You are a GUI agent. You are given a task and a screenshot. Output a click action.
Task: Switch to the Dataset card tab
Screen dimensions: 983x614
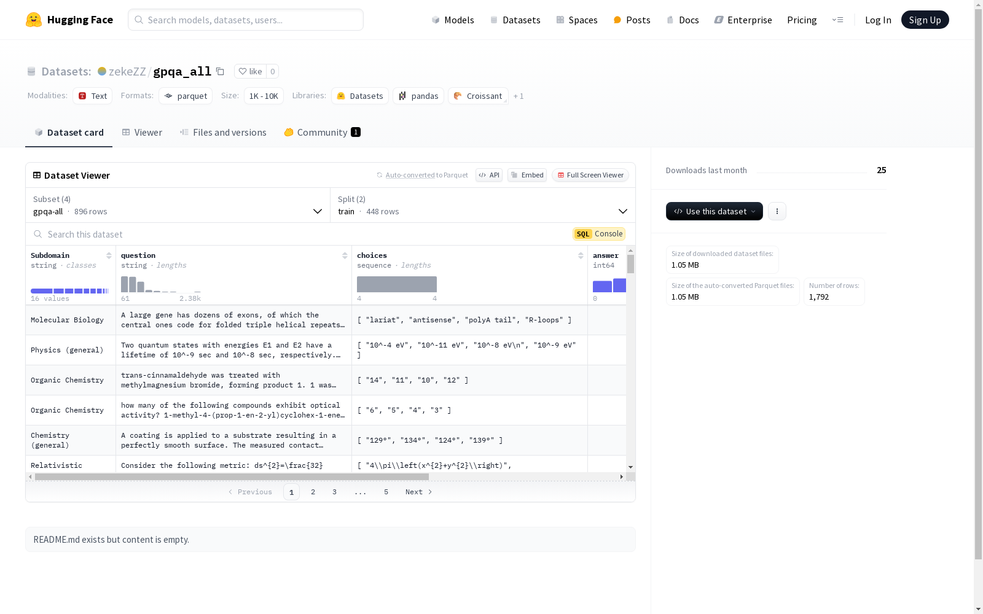[x=69, y=133]
